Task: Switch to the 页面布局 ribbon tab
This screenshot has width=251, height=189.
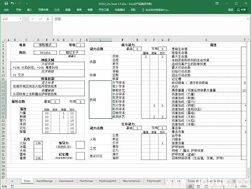Action: point(43,10)
